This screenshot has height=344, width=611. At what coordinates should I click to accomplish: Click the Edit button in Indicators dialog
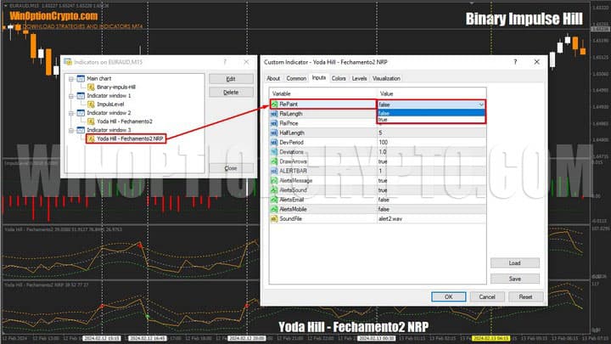(231, 79)
